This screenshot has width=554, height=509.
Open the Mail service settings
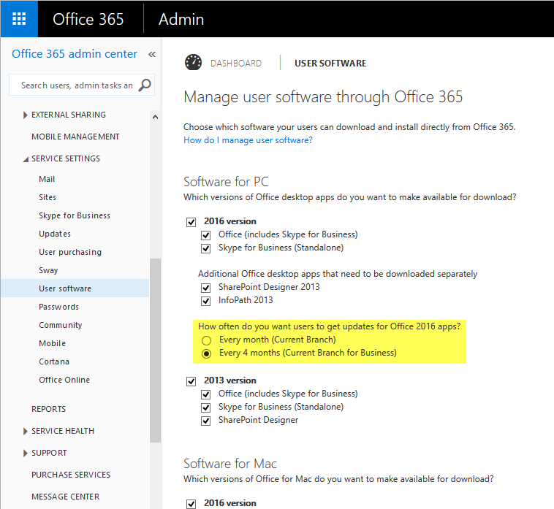click(x=47, y=179)
